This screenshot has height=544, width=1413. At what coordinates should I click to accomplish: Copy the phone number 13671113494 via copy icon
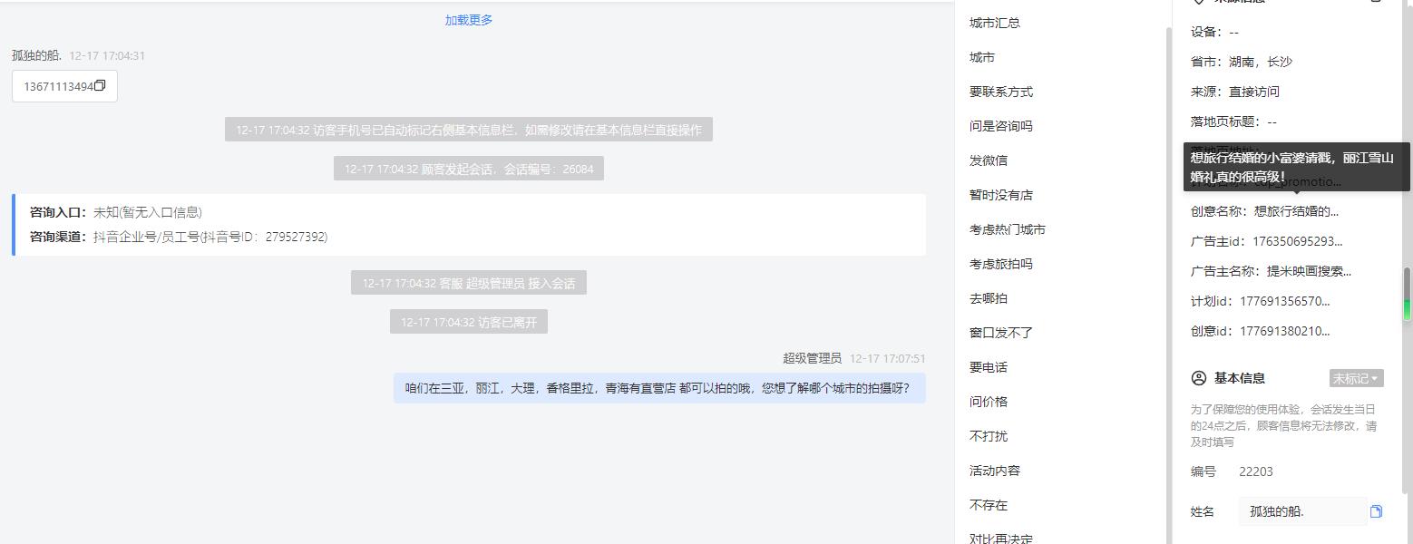(101, 86)
